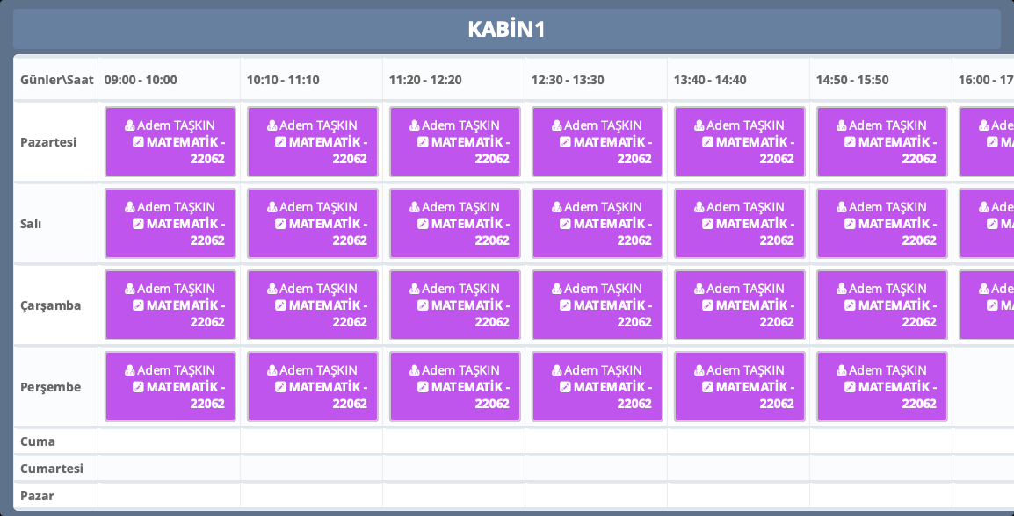Open the Pazartesi 12:30 - 13:30 MATEMATİK lesson card
The height and width of the screenshot is (516, 1014).
click(598, 142)
